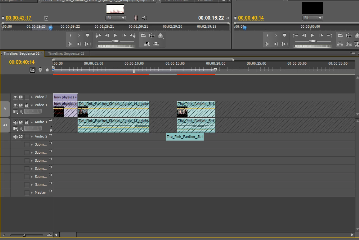Set unnumbered marker in Program monitor

[x=285, y=35]
